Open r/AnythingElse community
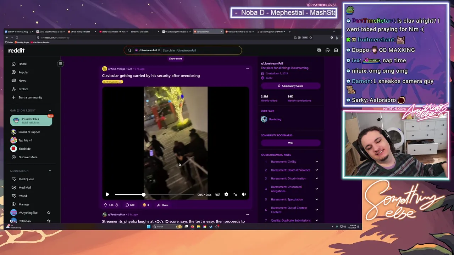 [x=28, y=212]
